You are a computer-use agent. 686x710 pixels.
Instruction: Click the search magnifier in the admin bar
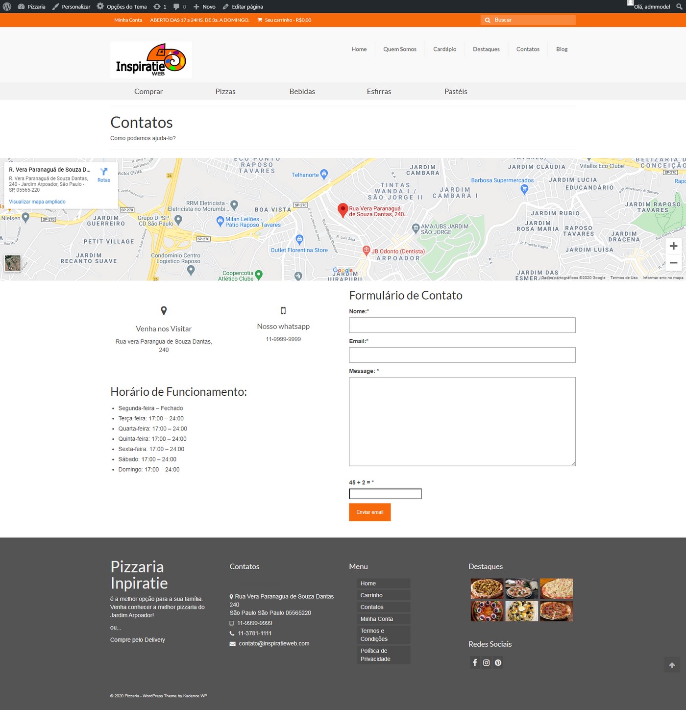pos(679,6)
